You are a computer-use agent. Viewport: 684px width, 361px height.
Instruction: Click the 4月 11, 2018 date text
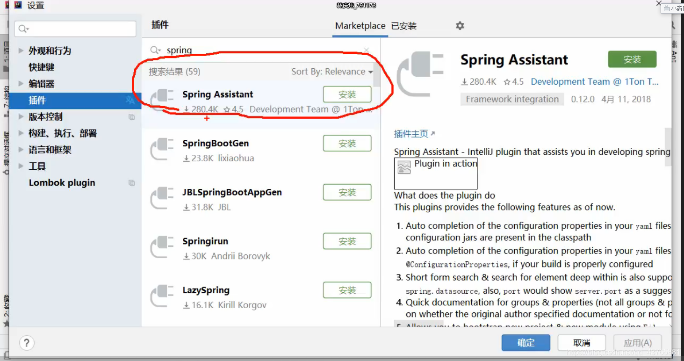(626, 99)
